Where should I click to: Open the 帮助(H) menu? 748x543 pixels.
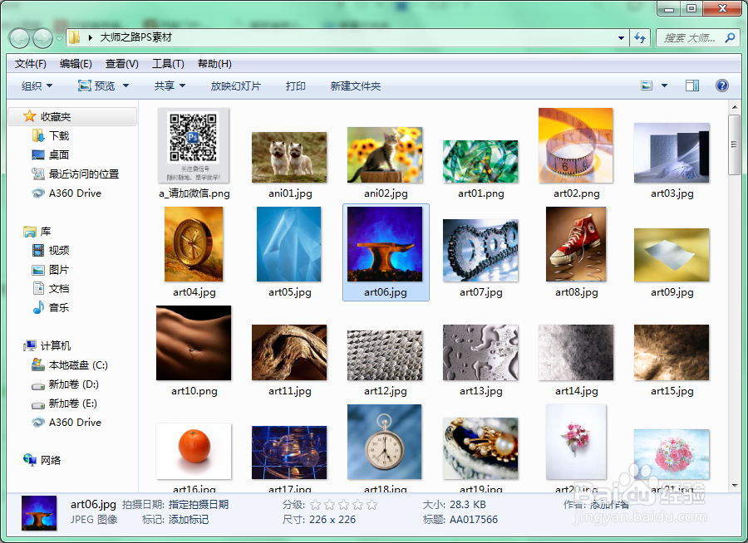214,64
